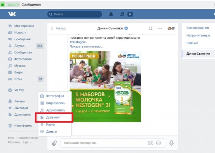Screen dimensions: 215x153
Task: Choose Карта from attach menu
Action: pyautogui.click(x=55, y=125)
